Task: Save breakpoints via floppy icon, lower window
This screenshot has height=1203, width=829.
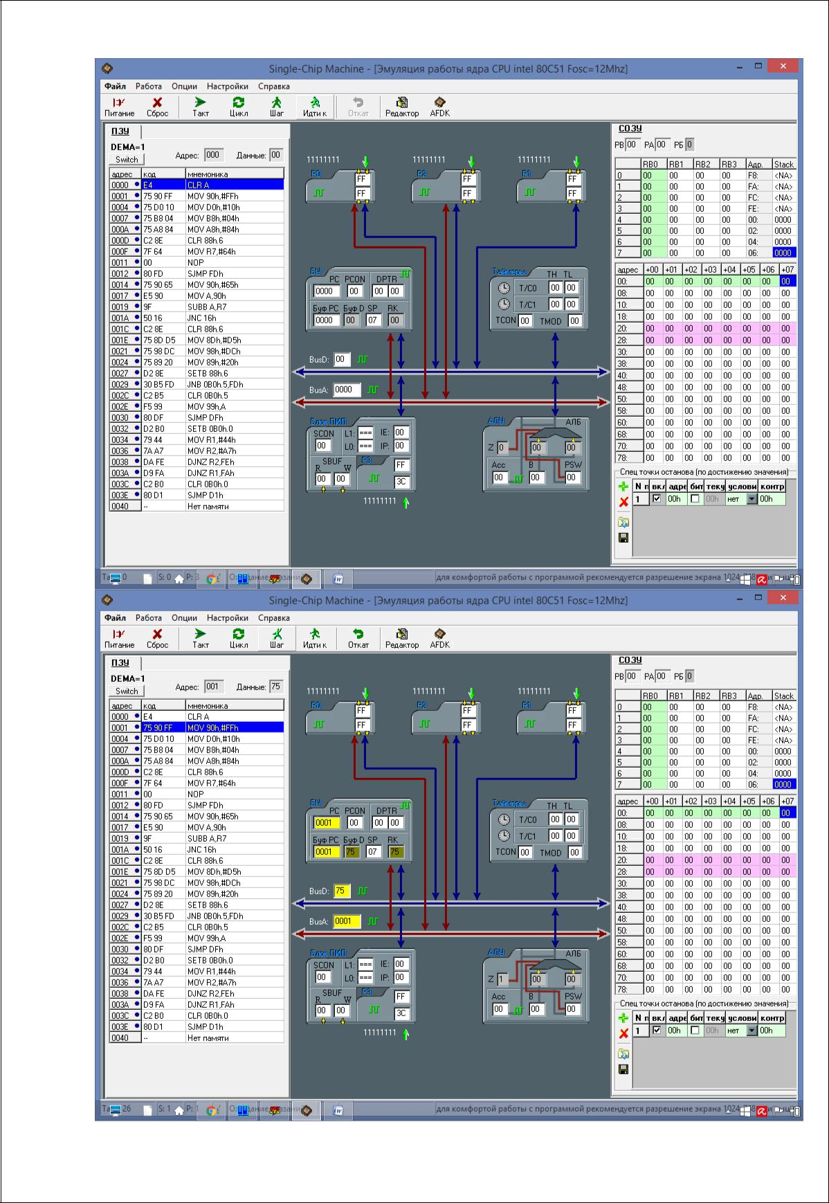Action: [x=623, y=1069]
